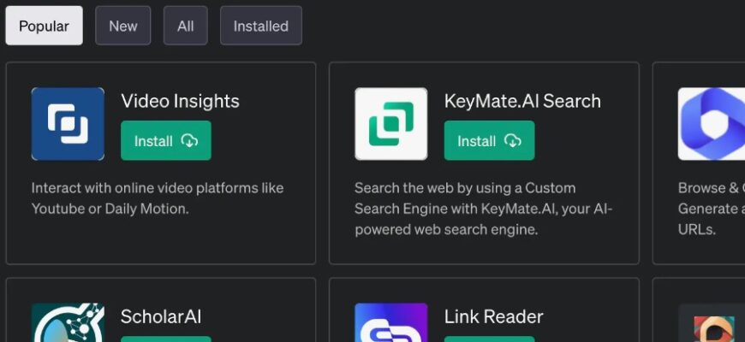The image size is (745, 342).
Task: Click the KeyMate.AI Search plugin logo
Action: click(391, 124)
